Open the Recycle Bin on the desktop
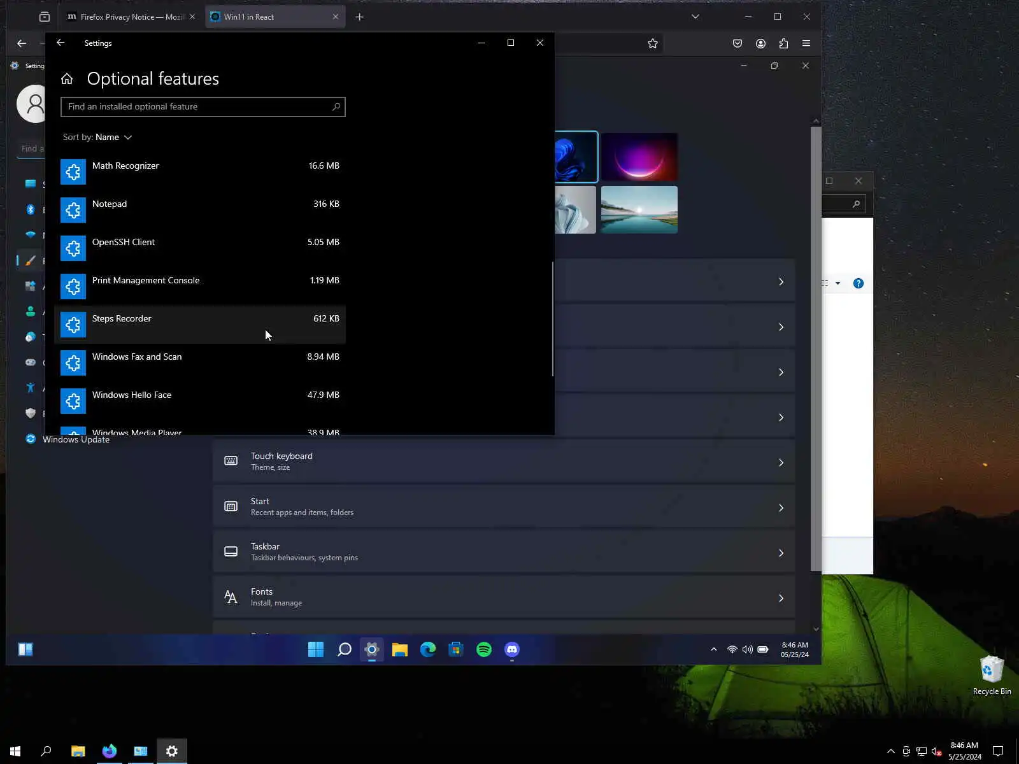1019x764 pixels. (992, 676)
